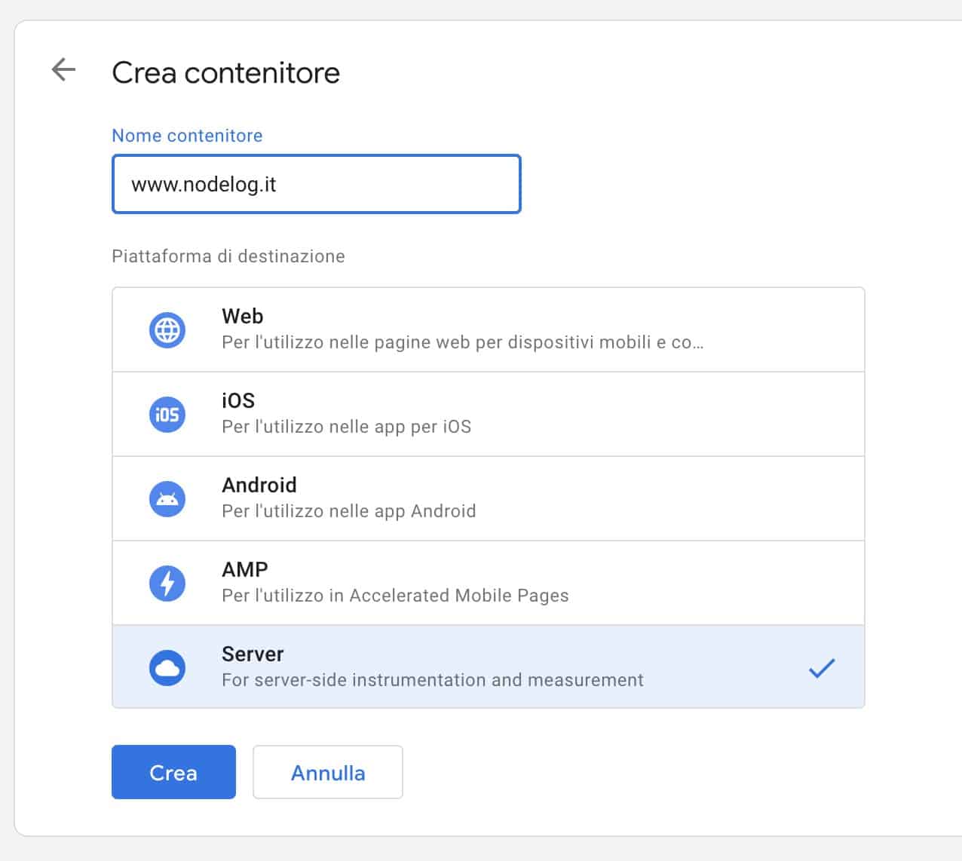Viewport: 962px width, 861px height.
Task: Click the Nome contenitore label
Action: [x=187, y=136]
